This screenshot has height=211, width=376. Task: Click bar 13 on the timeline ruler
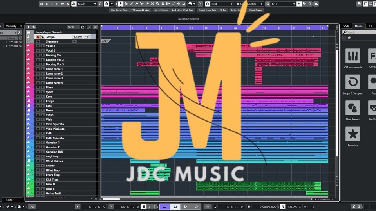[x=192, y=28]
